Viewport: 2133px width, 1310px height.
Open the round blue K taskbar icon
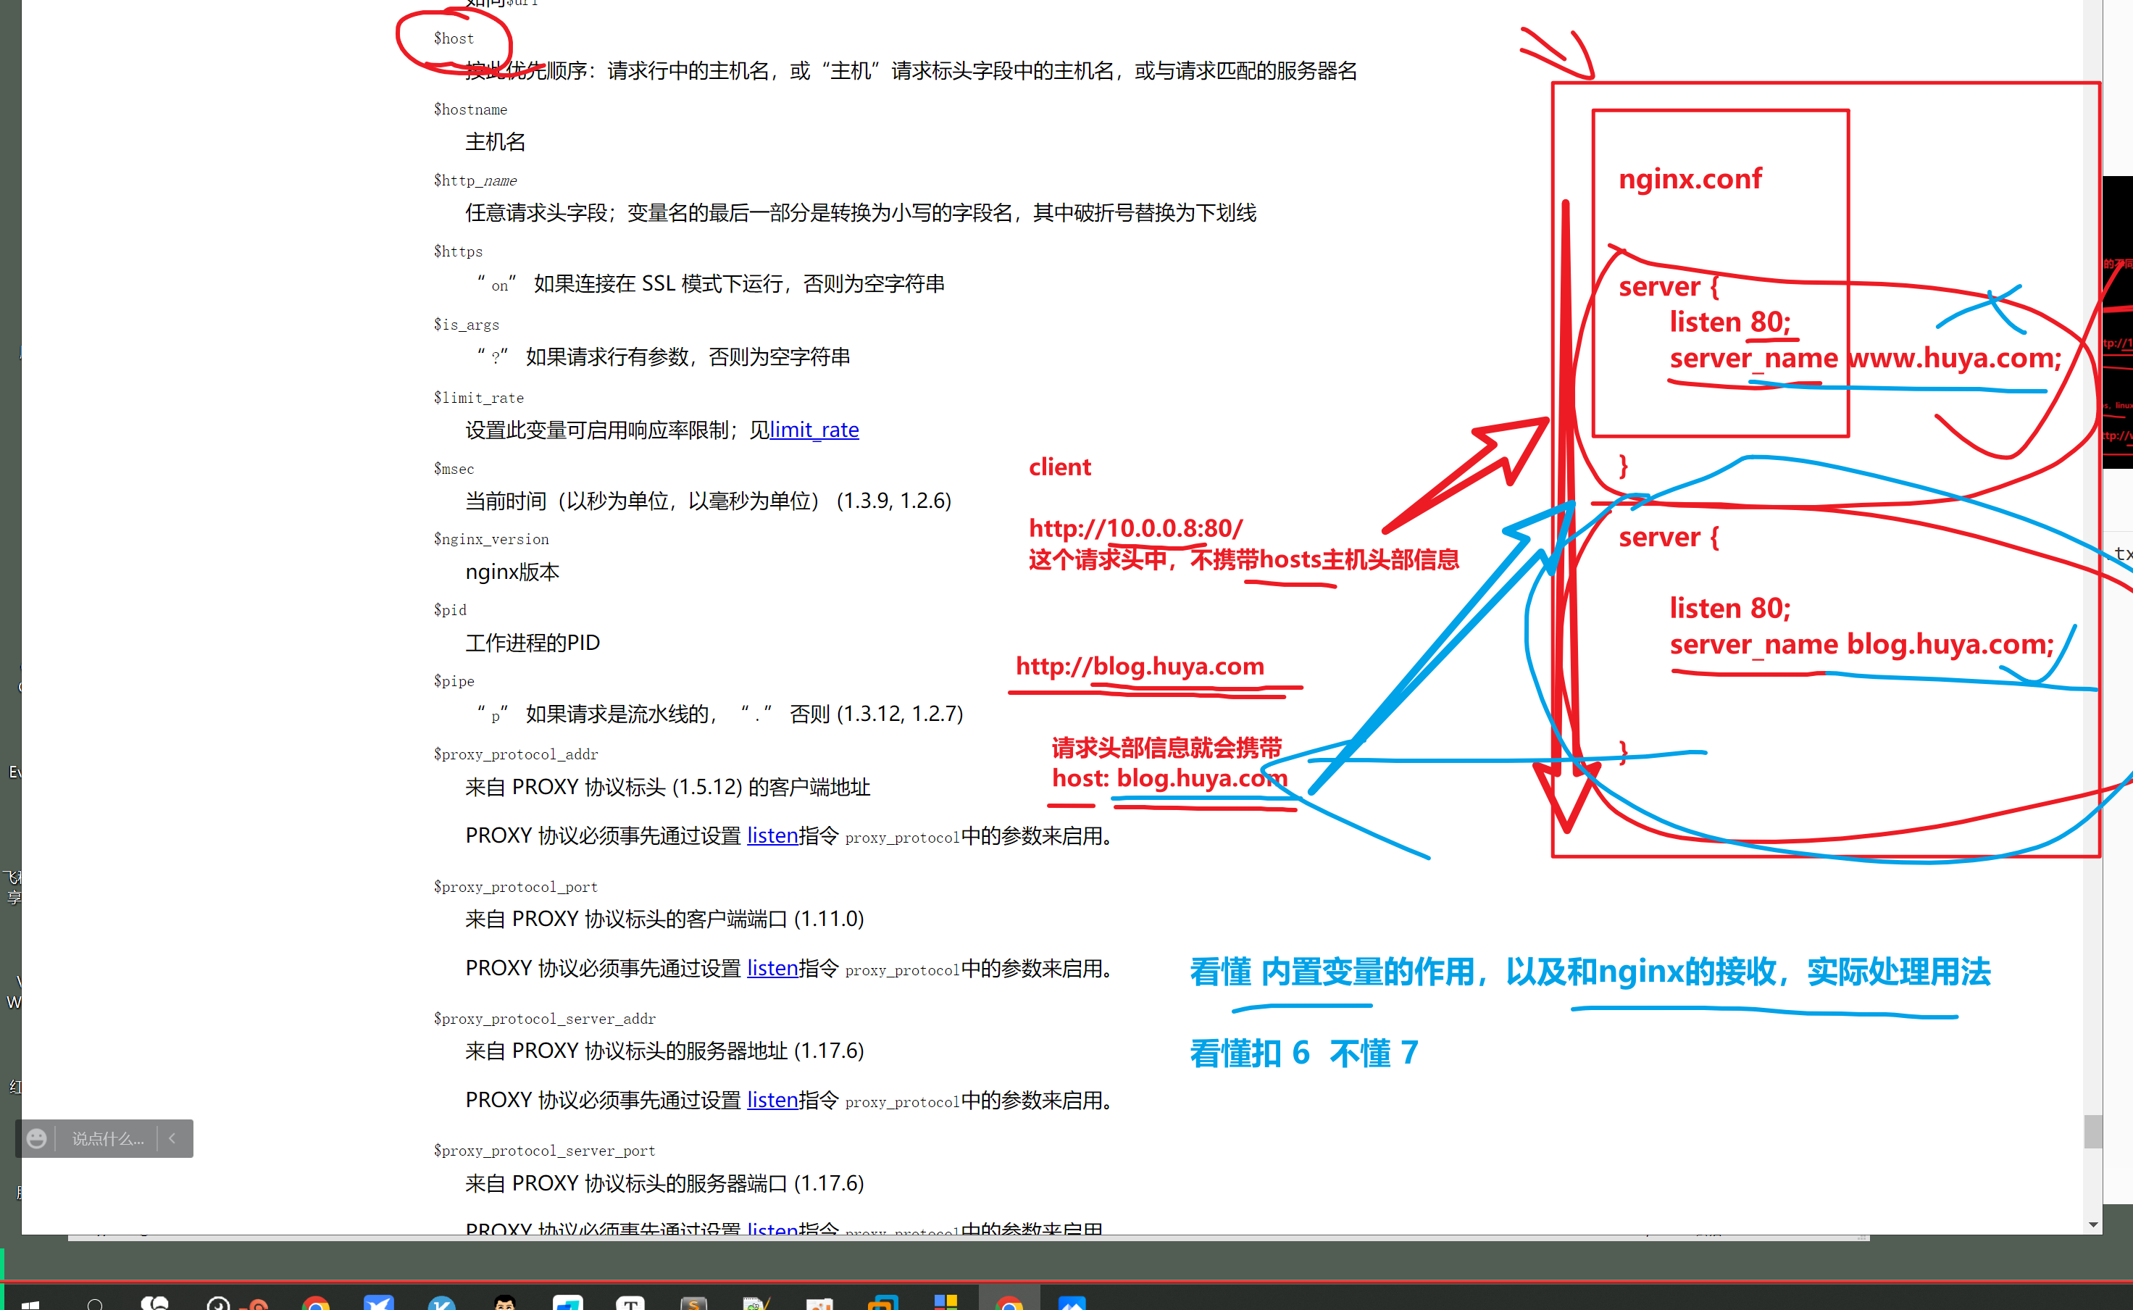[x=442, y=1303]
